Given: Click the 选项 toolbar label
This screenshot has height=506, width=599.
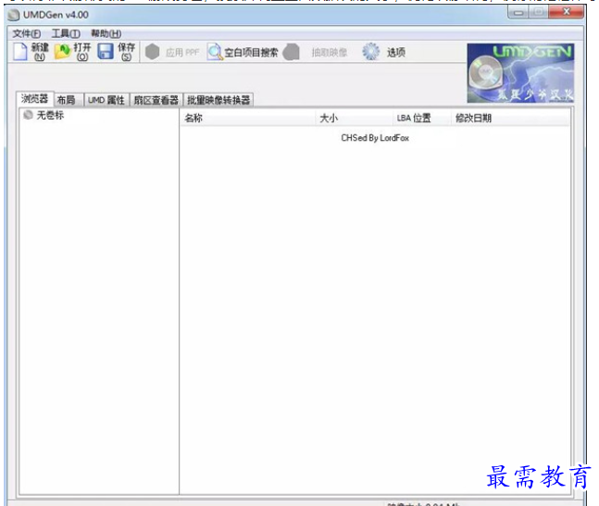Looking at the screenshot, I should 395,53.
